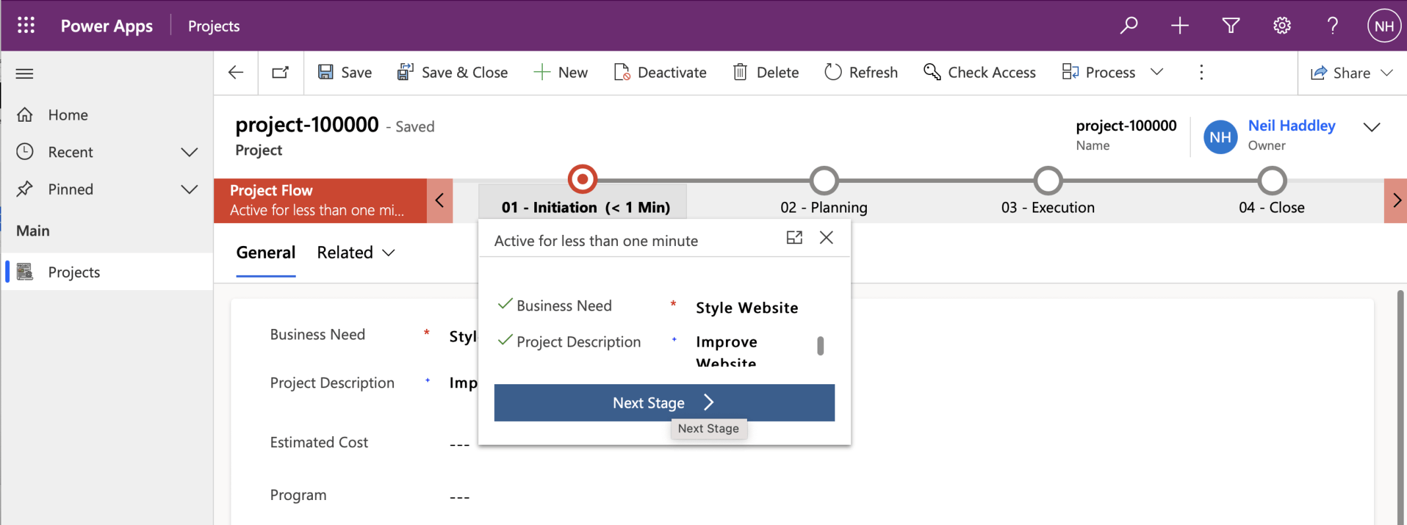
Task: Open the Related tab dropdown
Action: click(x=356, y=253)
